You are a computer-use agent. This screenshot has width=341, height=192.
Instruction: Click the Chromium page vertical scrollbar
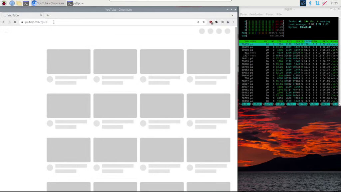[236, 73]
